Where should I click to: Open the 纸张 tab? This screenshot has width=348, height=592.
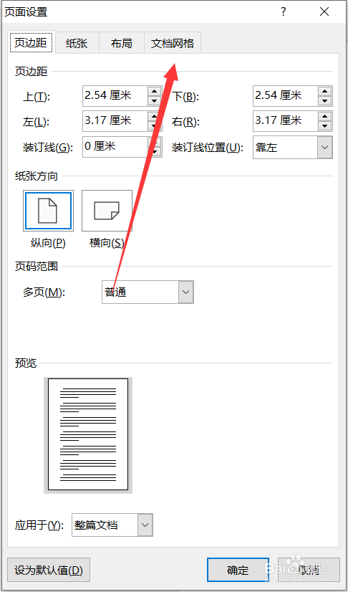click(77, 43)
